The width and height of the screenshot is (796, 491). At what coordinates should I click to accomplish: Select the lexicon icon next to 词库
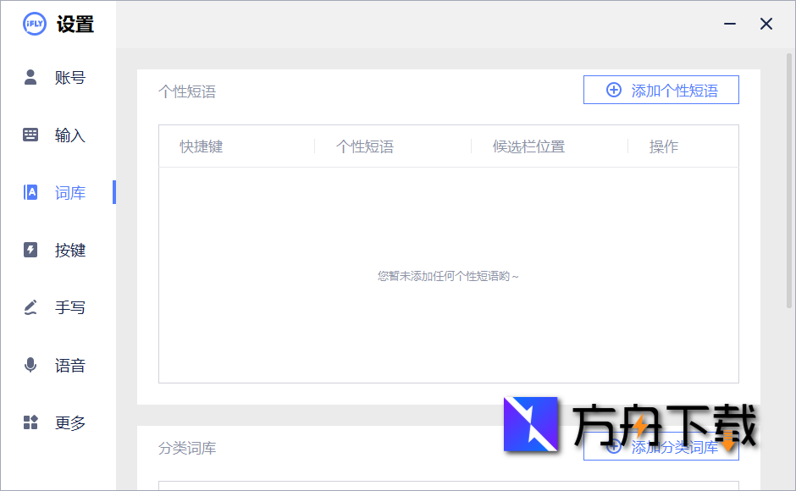[x=31, y=192]
